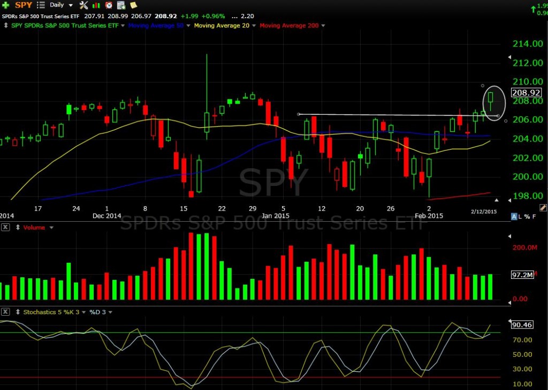Click the left triangle at top of Volume scale
Screen dimensions: 548x390
(509, 236)
